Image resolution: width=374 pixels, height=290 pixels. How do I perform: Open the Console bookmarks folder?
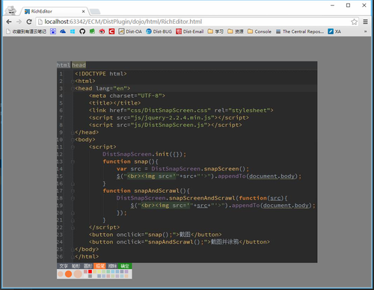tap(260, 31)
